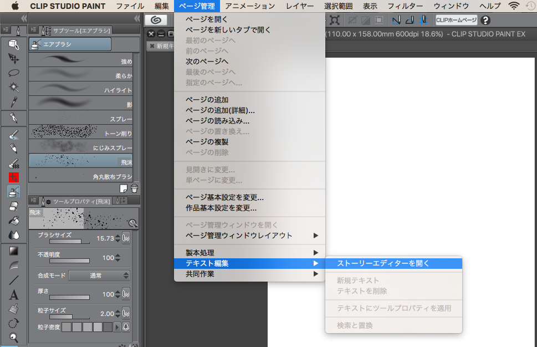The image size is (537, 347).
Task: Open the レイヤー menu in menu bar
Action: click(300, 6)
